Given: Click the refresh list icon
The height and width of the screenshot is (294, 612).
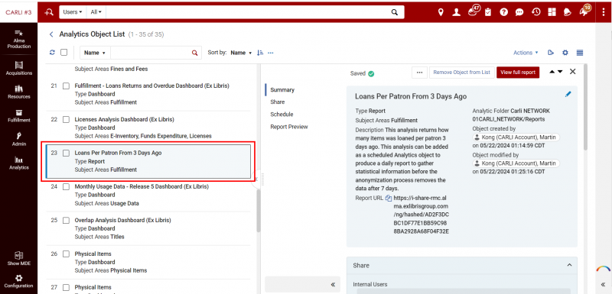Looking at the screenshot, I should click(x=52, y=53).
